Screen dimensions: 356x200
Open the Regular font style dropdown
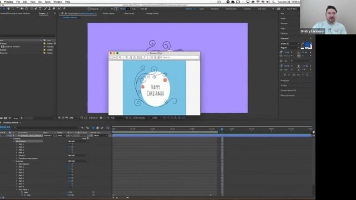point(290,48)
